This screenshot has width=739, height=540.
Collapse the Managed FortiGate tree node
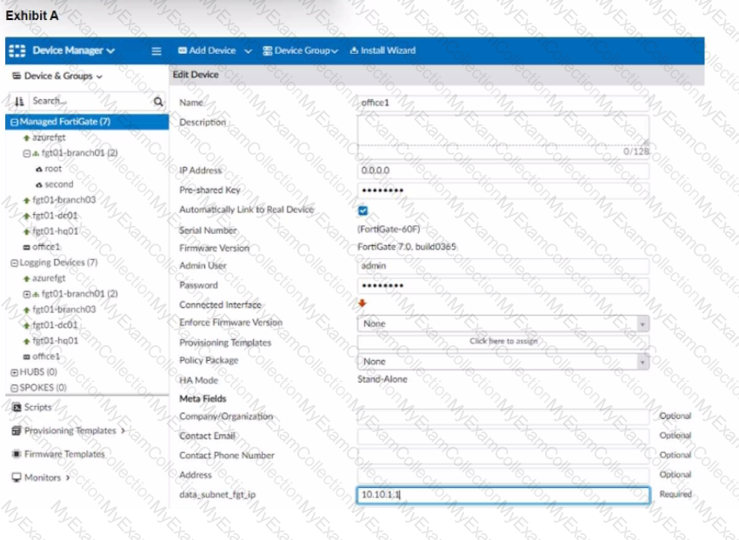pos(14,123)
